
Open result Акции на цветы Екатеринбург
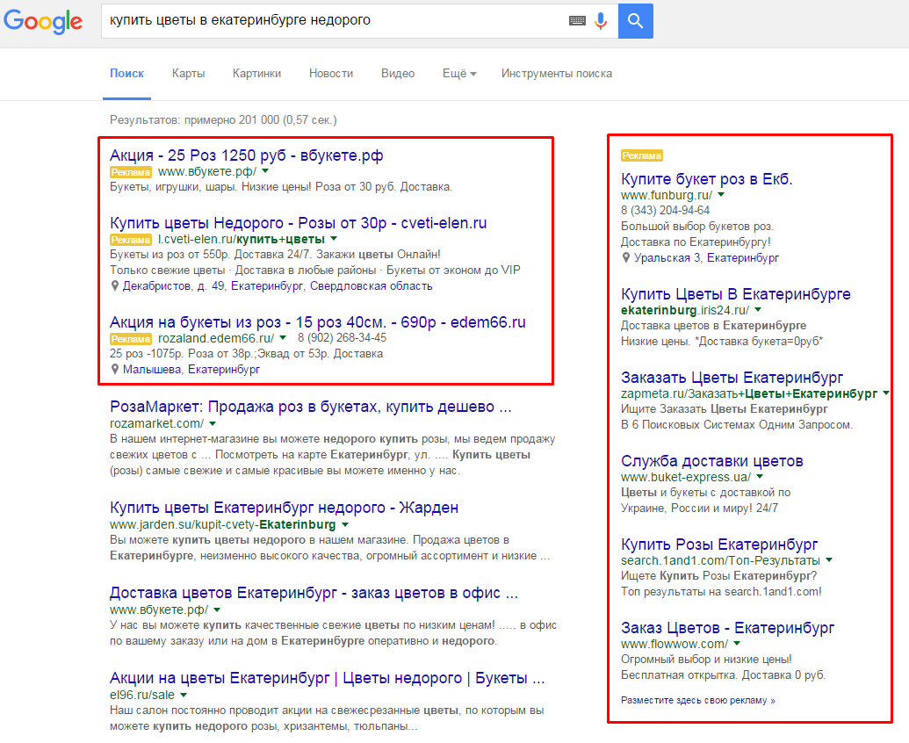coord(328,678)
